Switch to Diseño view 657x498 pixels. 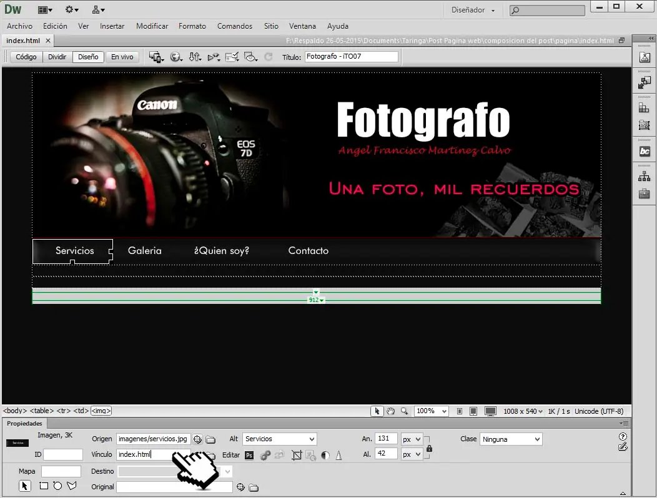[88, 57]
